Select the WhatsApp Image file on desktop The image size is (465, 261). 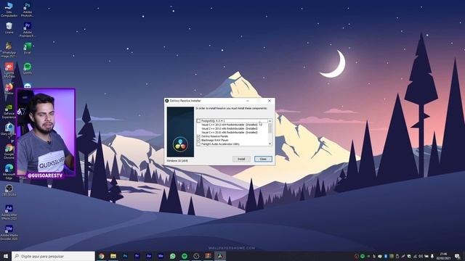[9, 50]
